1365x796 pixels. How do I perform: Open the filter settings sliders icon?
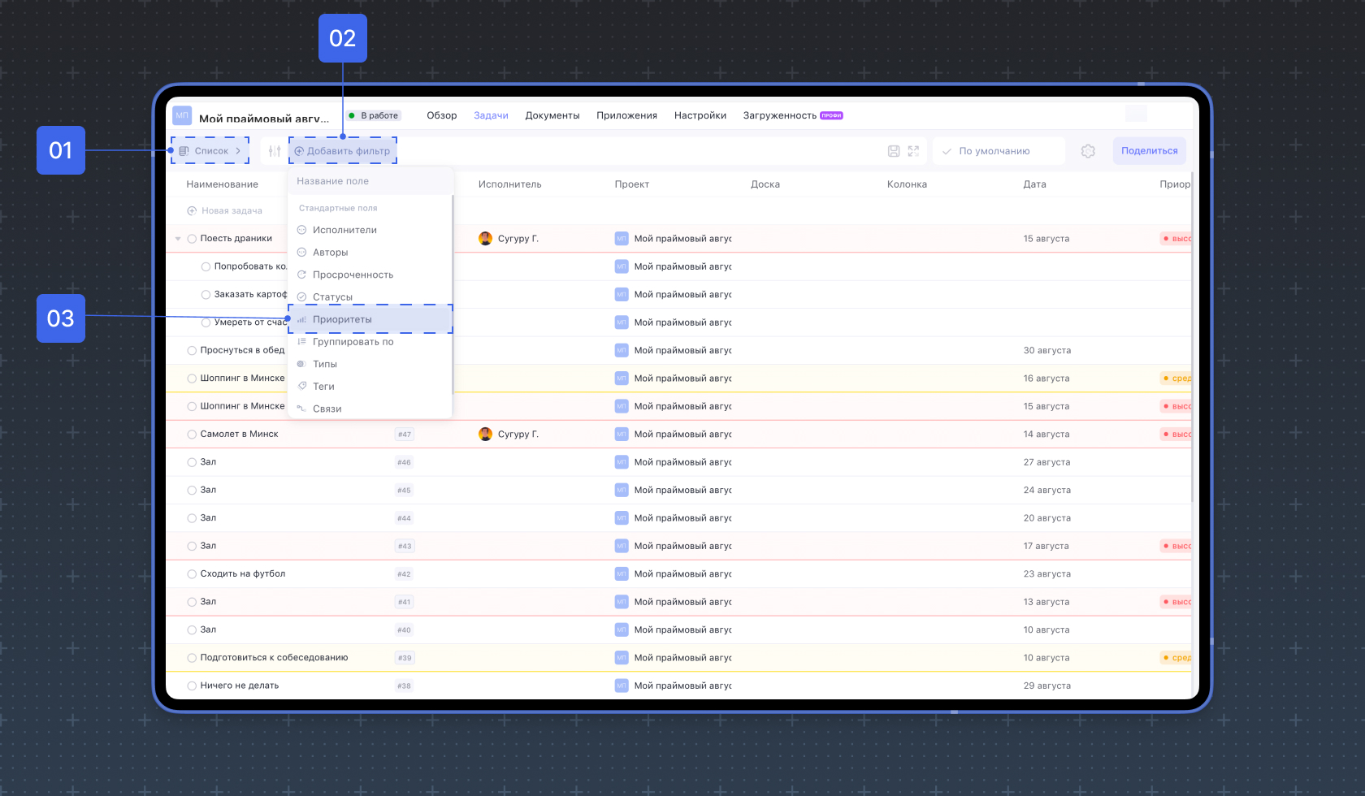click(x=275, y=151)
